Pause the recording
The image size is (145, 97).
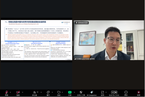[x=113, y=92]
